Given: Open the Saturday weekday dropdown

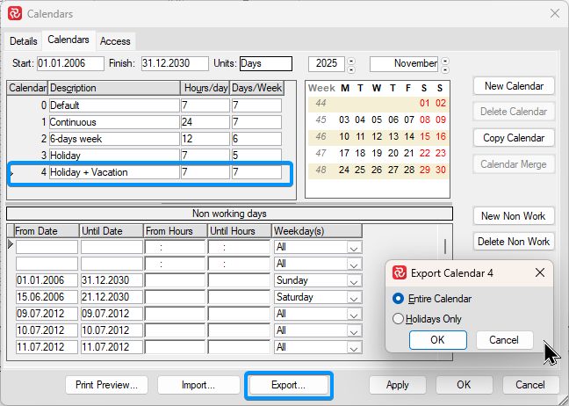Looking at the screenshot, I should pos(354,297).
